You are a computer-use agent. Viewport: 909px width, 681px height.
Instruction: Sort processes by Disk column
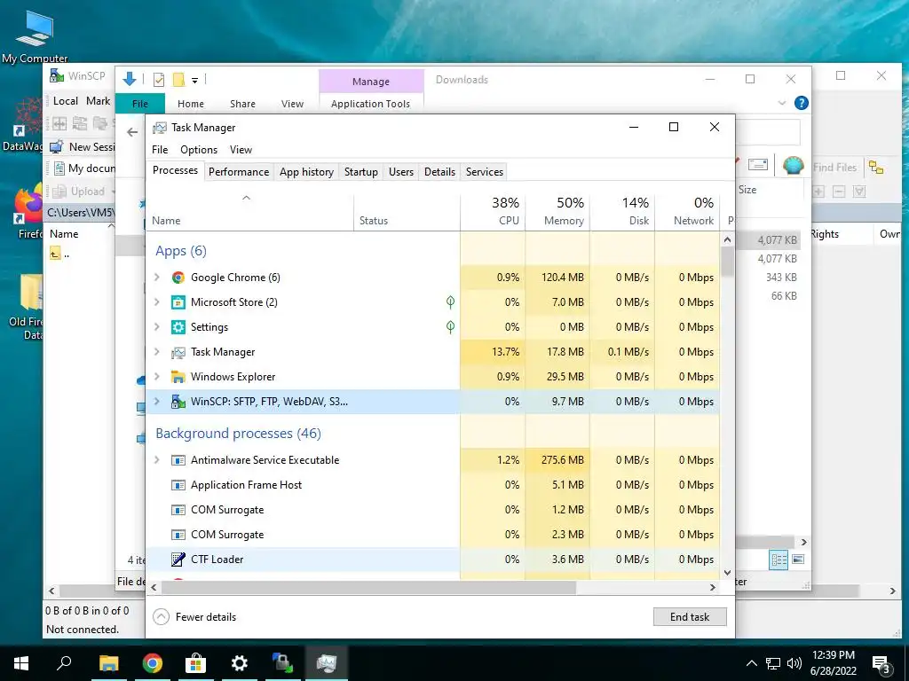pyautogui.click(x=623, y=211)
